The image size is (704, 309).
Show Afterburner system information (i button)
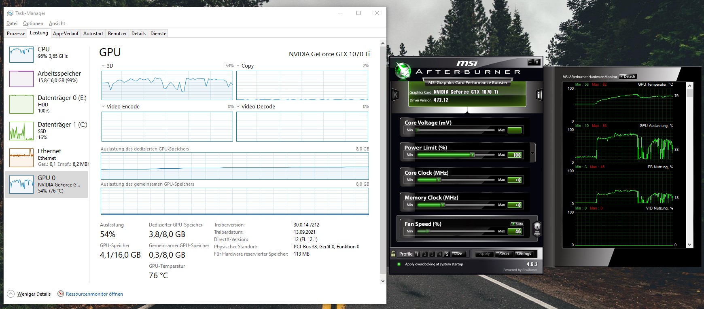pyautogui.click(x=539, y=95)
